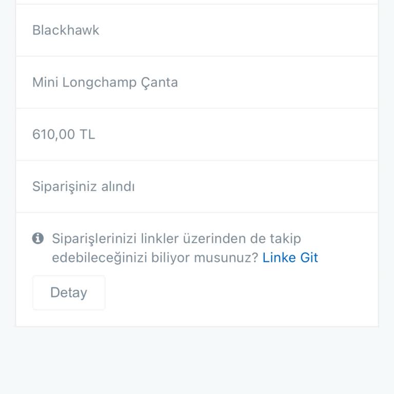Click the word Siparişlerinizi in info message
The image size is (394, 394).
click(94, 239)
